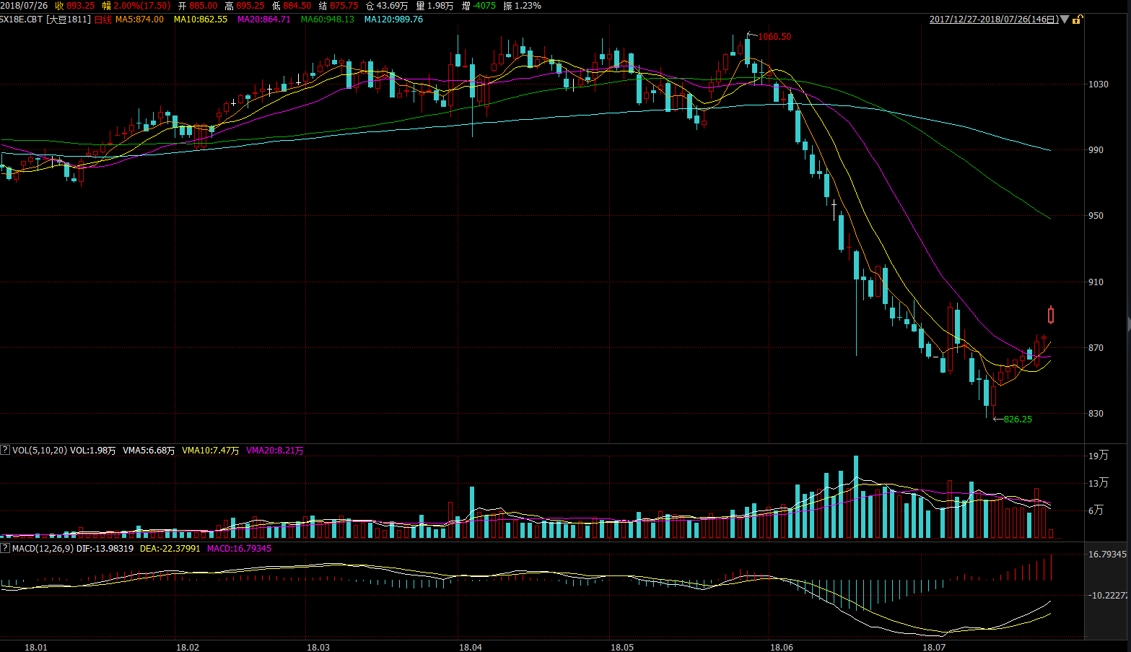Click the VOL:1.98万 value label

click(92, 451)
